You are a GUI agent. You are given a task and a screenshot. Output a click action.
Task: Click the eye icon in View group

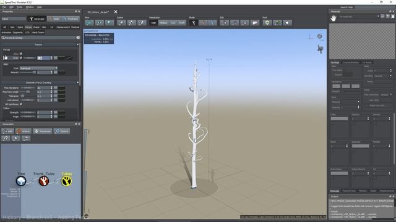(x=99, y=23)
